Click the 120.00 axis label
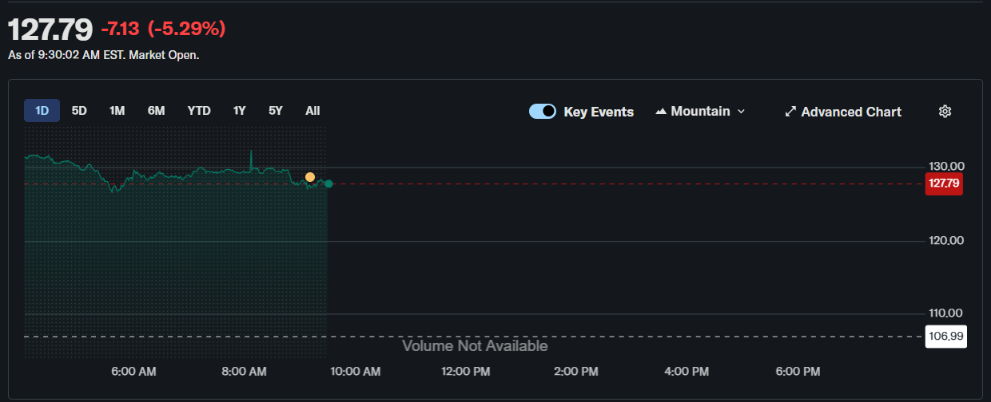991x402 pixels. coord(947,240)
